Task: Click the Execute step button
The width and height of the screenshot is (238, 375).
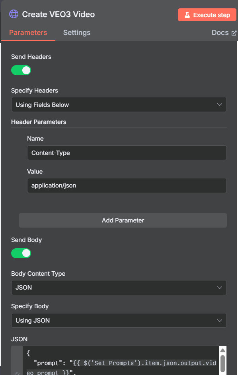Action: (x=207, y=15)
